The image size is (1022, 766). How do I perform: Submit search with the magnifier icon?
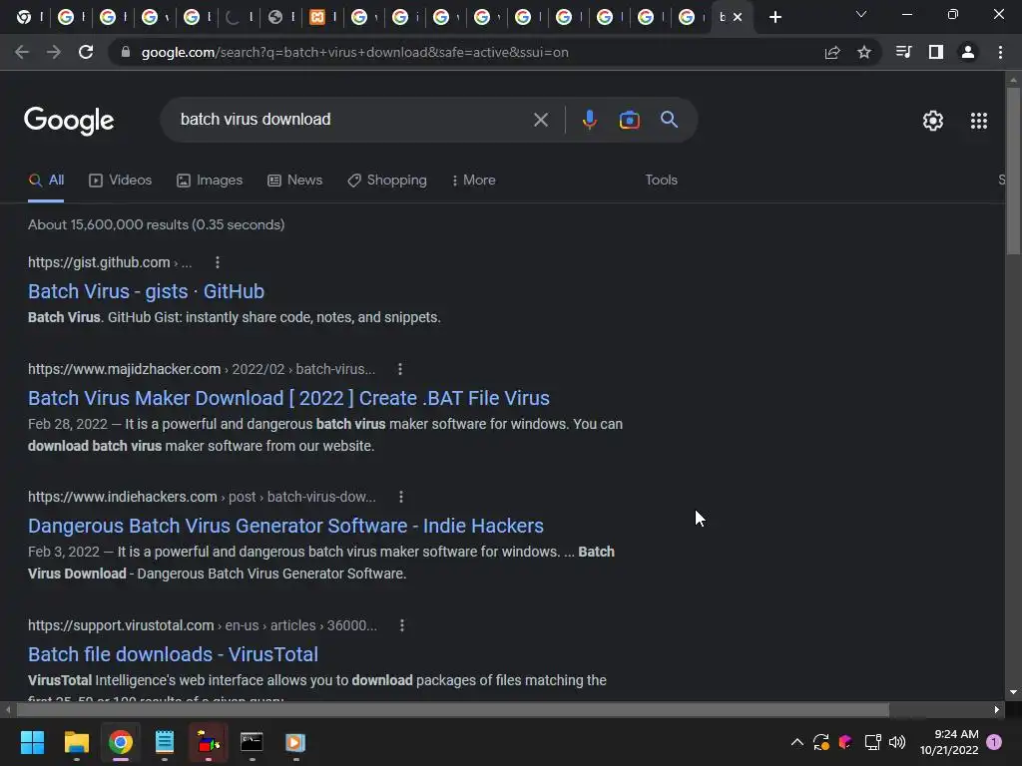[x=670, y=120]
